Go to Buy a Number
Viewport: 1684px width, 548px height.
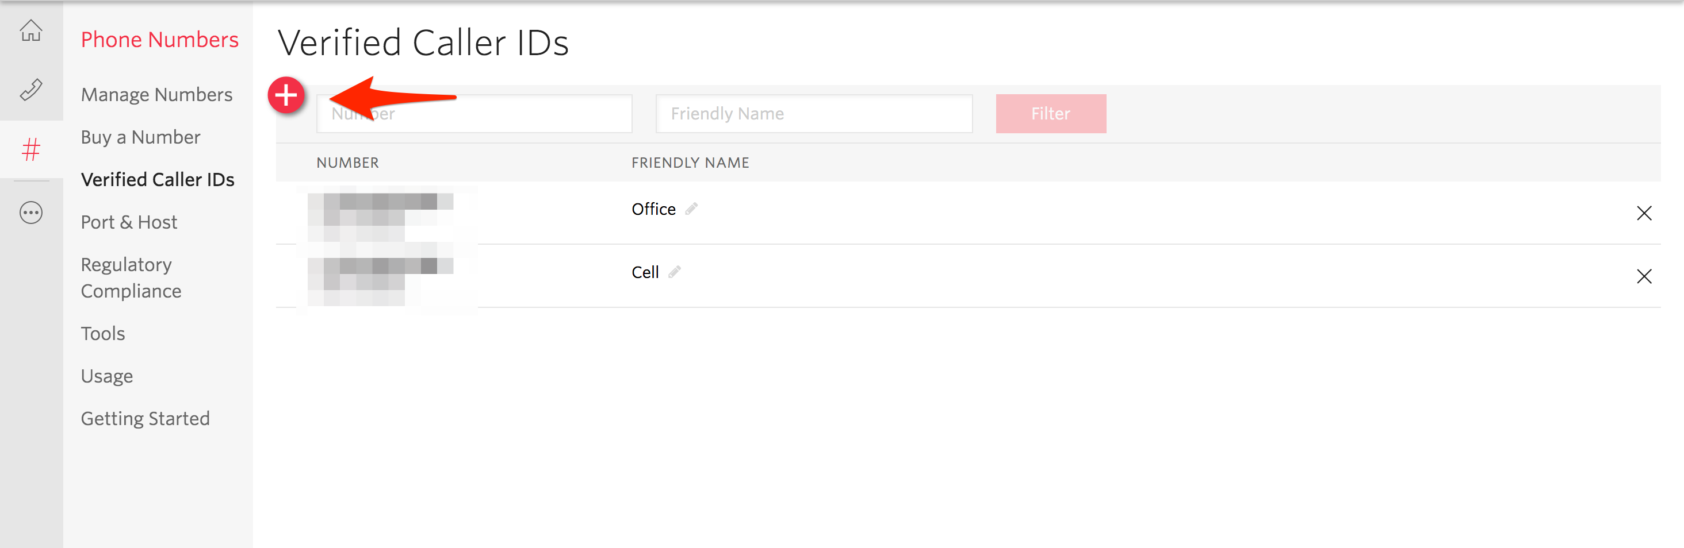tap(140, 137)
